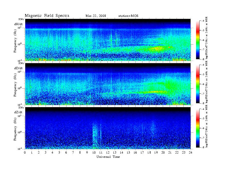Click the hour 6 tick label

point(66,152)
